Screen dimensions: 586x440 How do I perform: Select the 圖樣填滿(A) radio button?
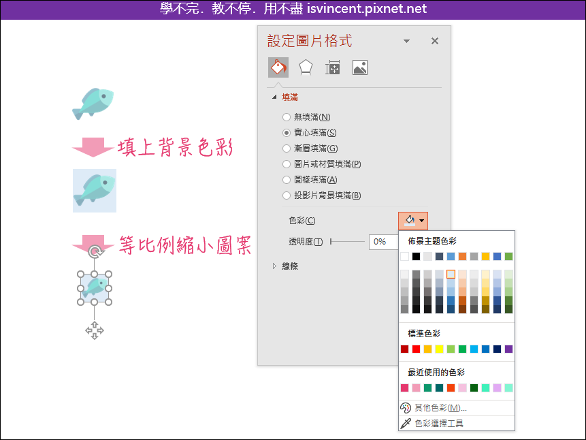pos(287,180)
